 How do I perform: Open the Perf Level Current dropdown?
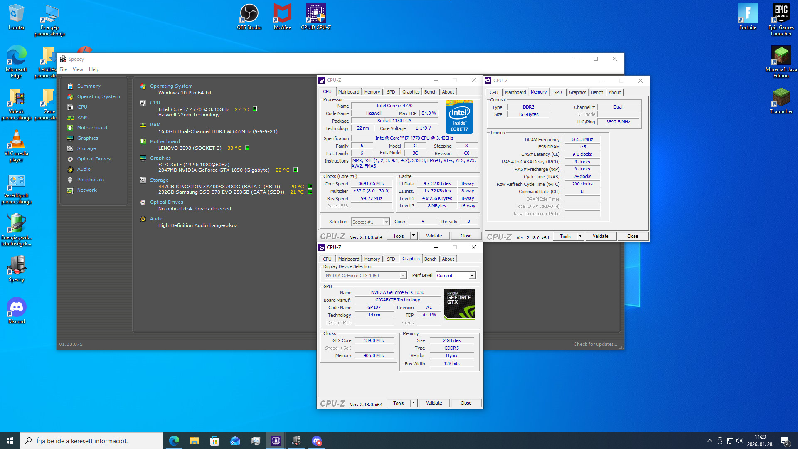472,276
